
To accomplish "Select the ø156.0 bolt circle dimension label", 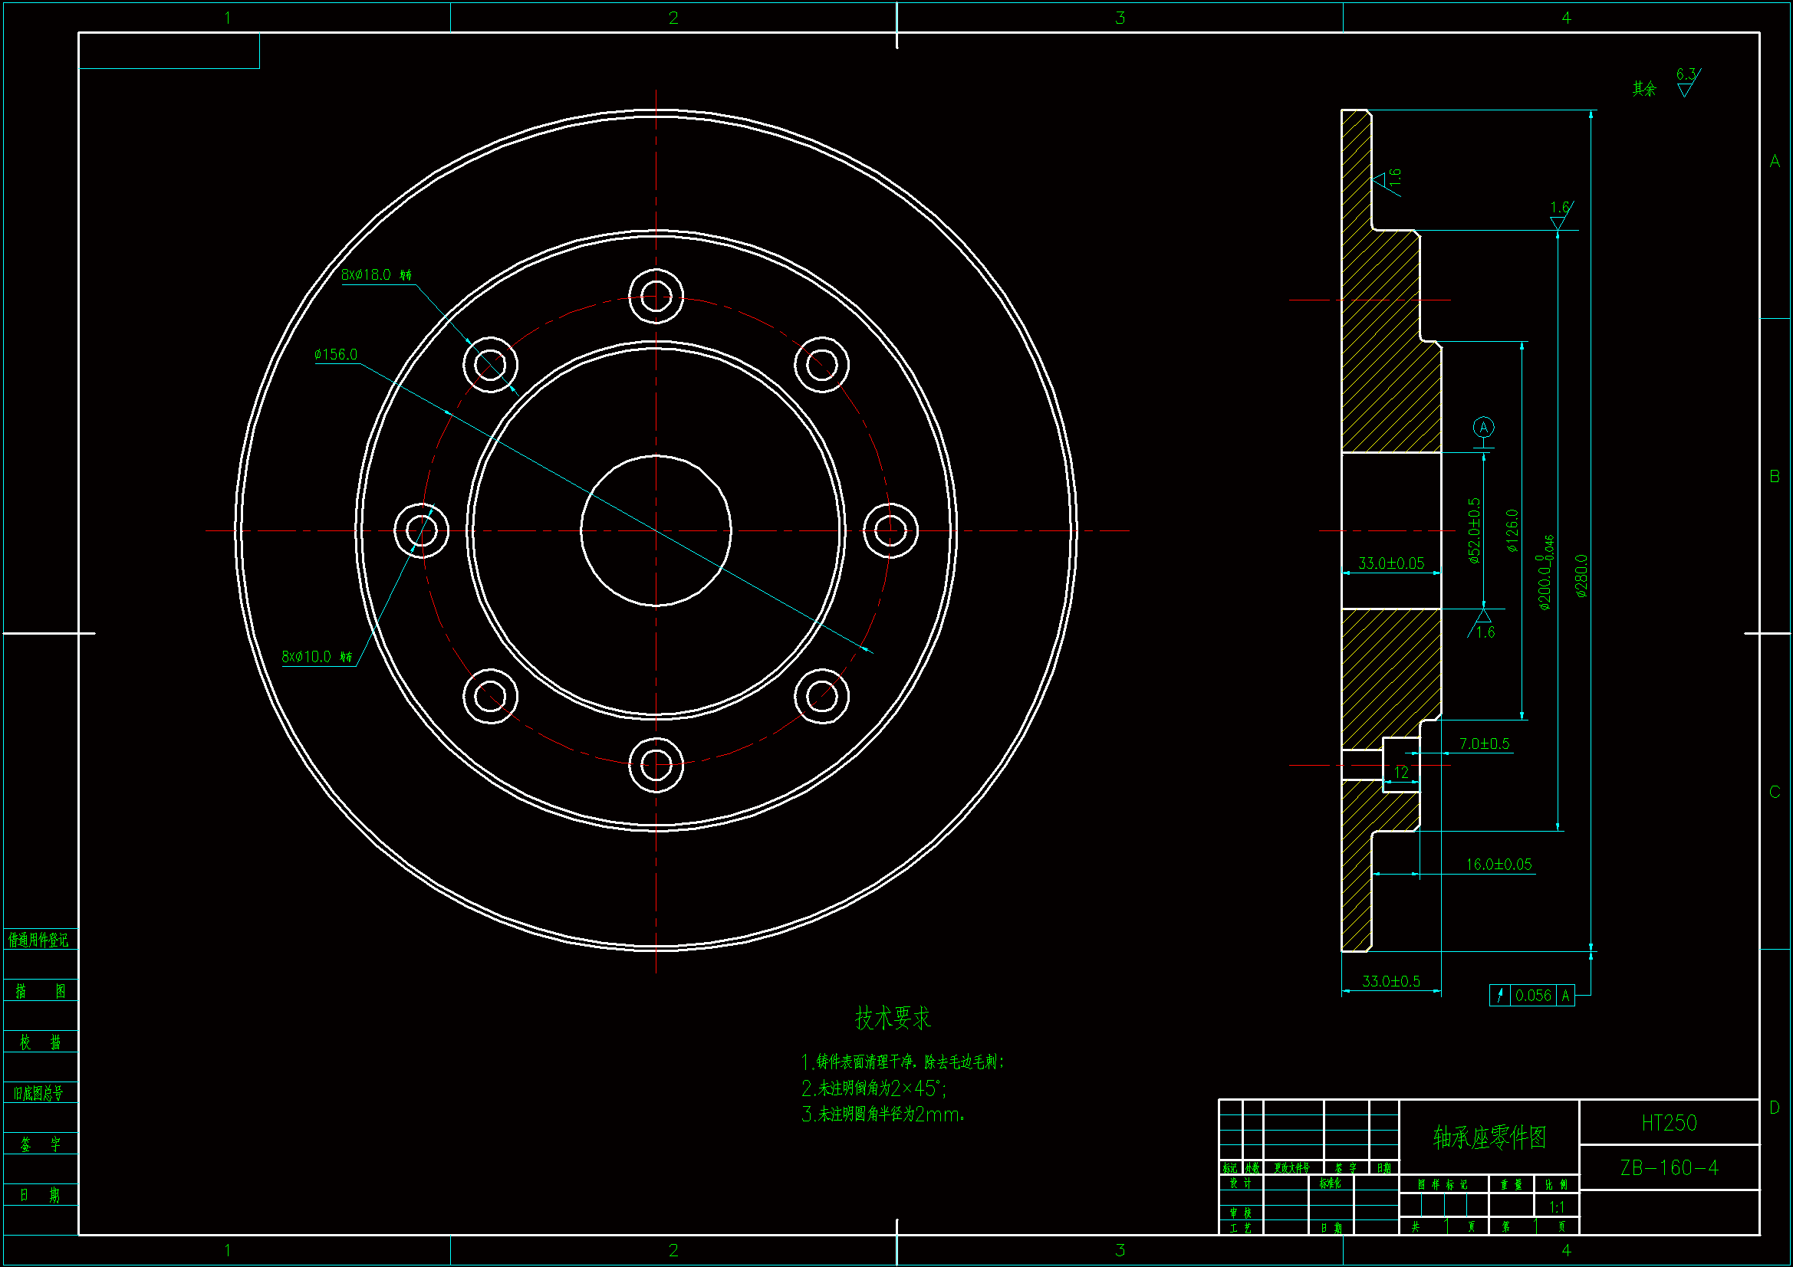I will click(x=336, y=354).
